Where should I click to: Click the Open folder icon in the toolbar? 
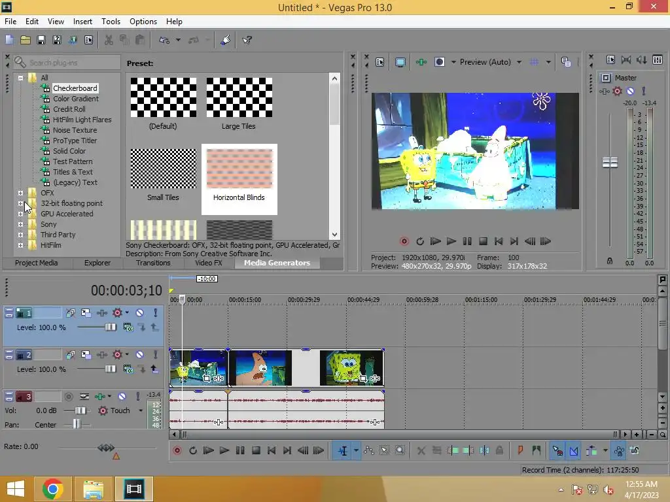coord(26,40)
